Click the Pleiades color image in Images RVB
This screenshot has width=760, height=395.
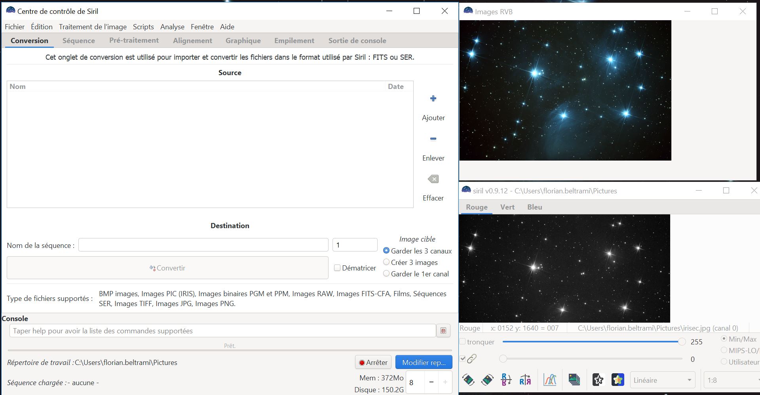(x=565, y=90)
